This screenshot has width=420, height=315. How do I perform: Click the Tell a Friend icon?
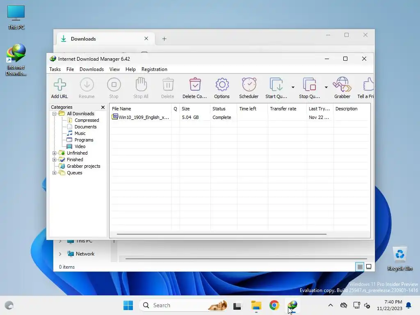pos(368,84)
